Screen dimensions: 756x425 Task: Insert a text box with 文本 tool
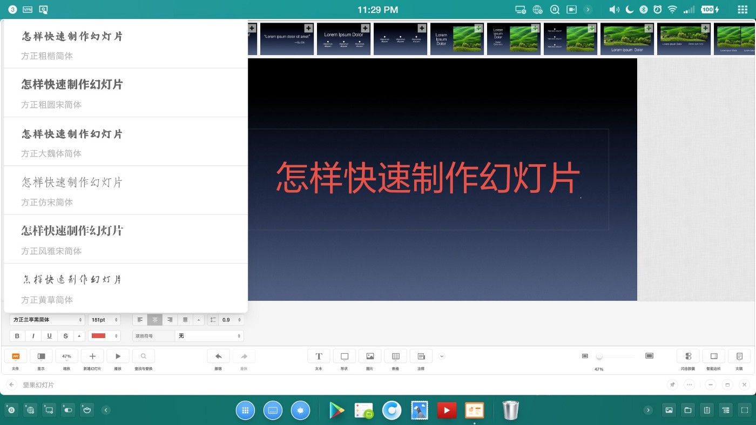[x=319, y=356]
